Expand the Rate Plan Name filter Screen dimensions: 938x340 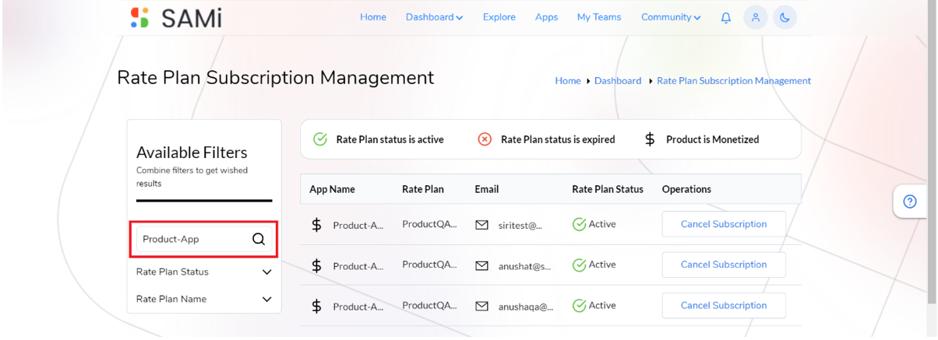204,300
